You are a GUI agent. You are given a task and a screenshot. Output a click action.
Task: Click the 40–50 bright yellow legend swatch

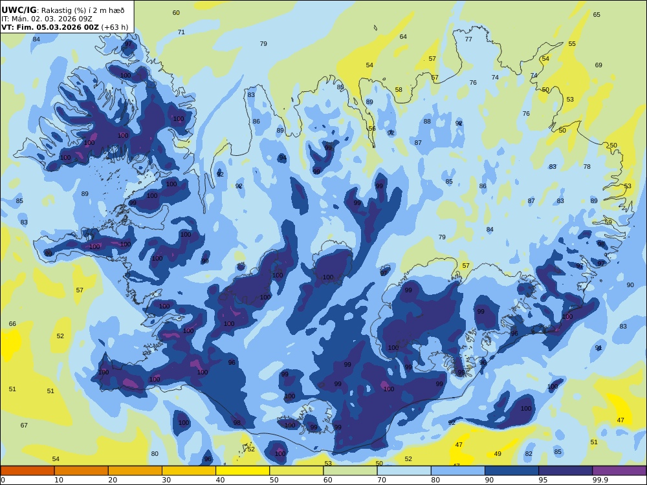tap(243, 471)
